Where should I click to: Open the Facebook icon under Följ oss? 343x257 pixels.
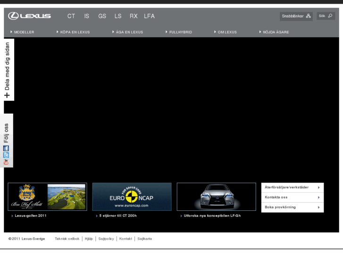pos(6,149)
